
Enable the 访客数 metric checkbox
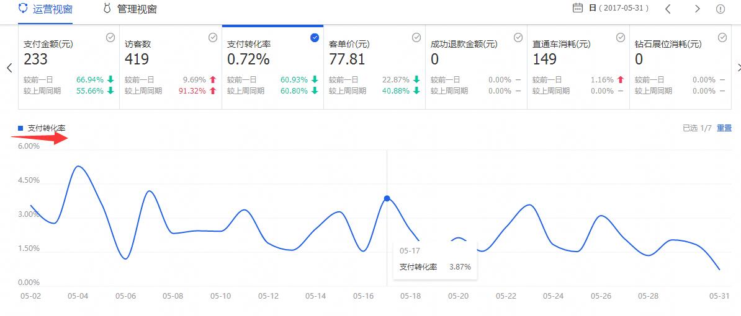[212, 38]
